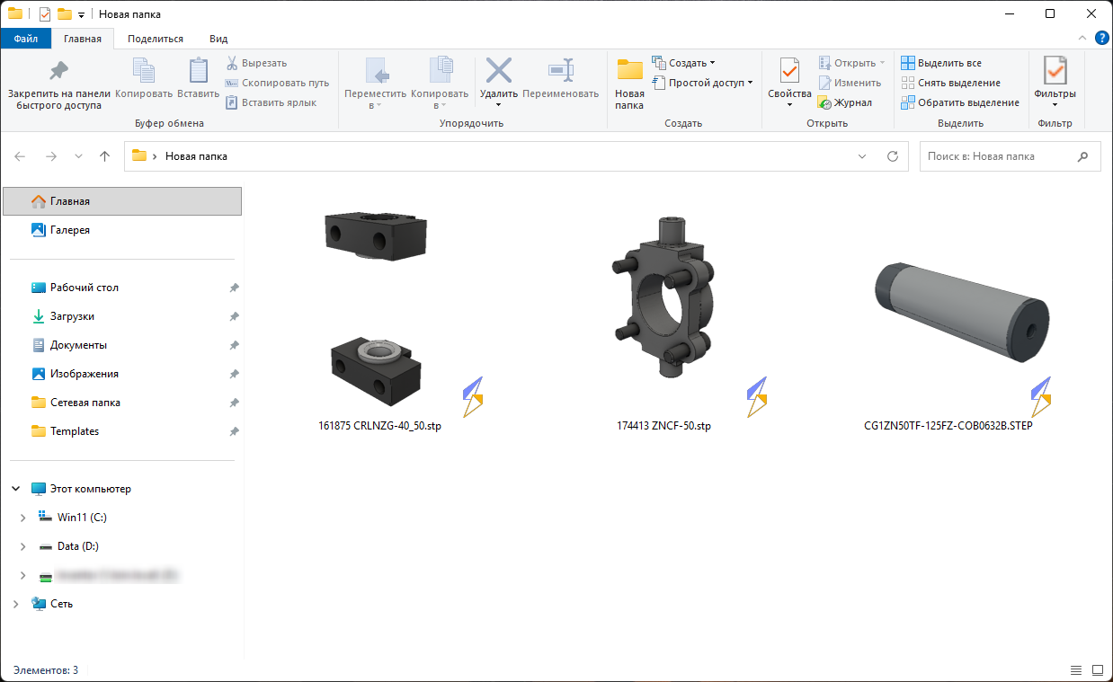Go up one folder level using arrow
This screenshot has width=1113, height=682.
point(104,156)
